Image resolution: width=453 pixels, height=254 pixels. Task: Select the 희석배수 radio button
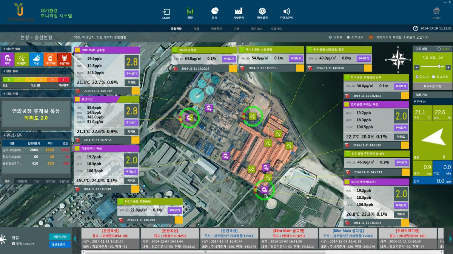348,37
